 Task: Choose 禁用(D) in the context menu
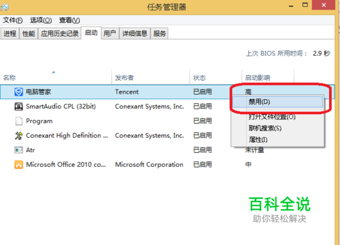(277, 102)
